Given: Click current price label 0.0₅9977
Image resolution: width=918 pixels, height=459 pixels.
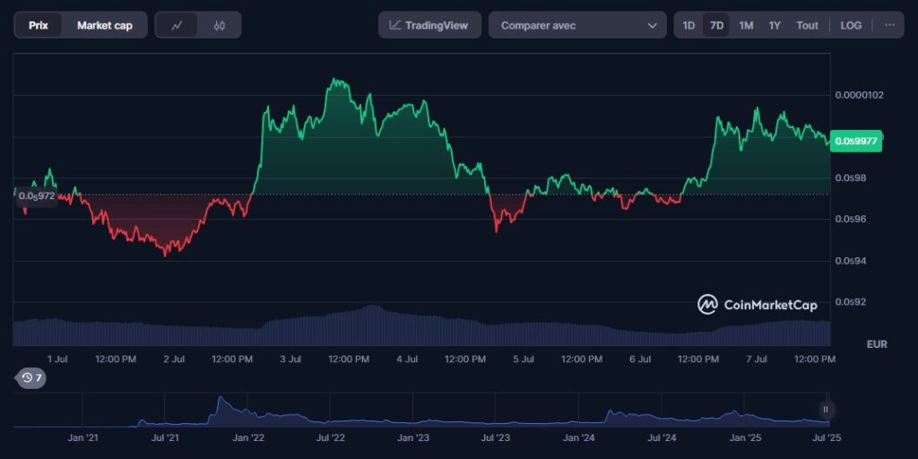Looking at the screenshot, I should (x=858, y=141).
